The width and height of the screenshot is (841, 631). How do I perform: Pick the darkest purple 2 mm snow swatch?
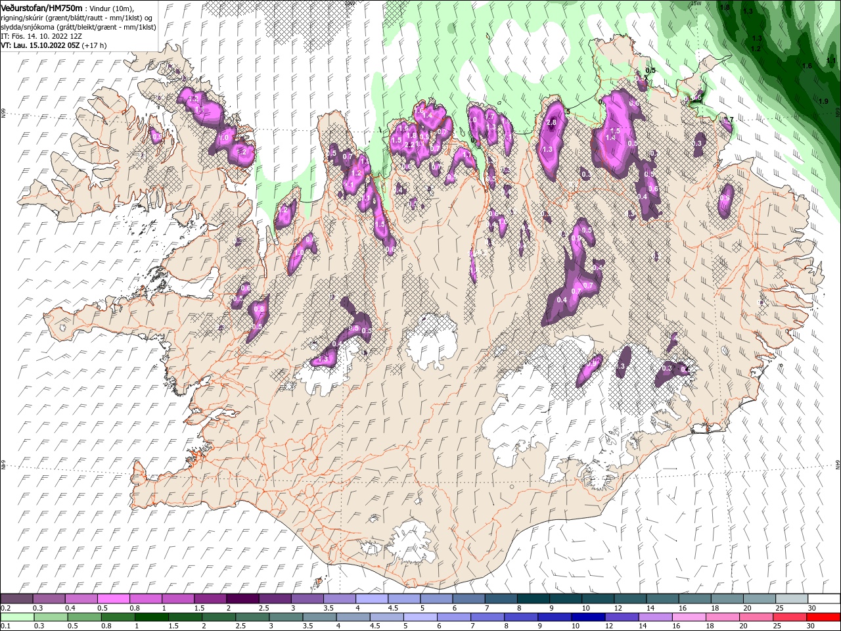point(242,599)
